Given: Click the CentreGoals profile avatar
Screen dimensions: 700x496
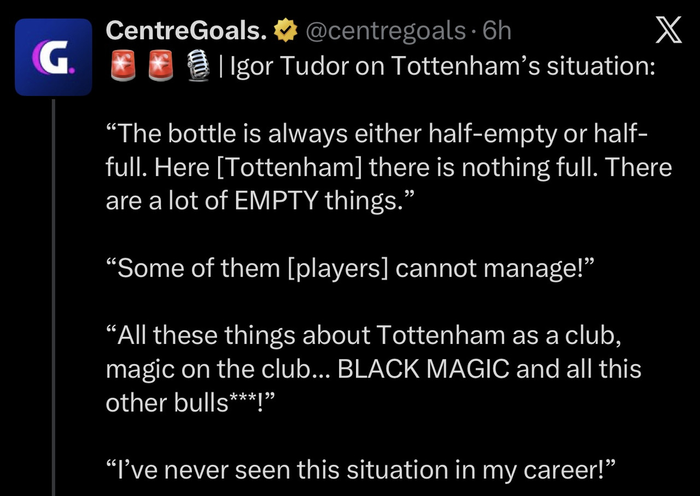Looking at the screenshot, I should point(53,57).
